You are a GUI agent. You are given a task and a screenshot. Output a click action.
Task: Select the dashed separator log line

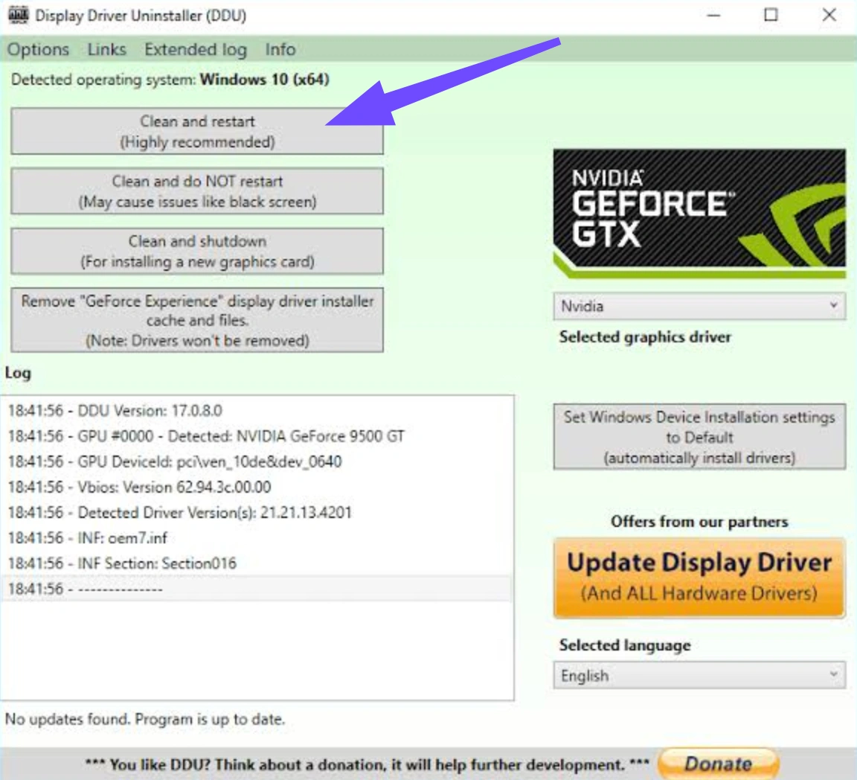tap(257, 589)
